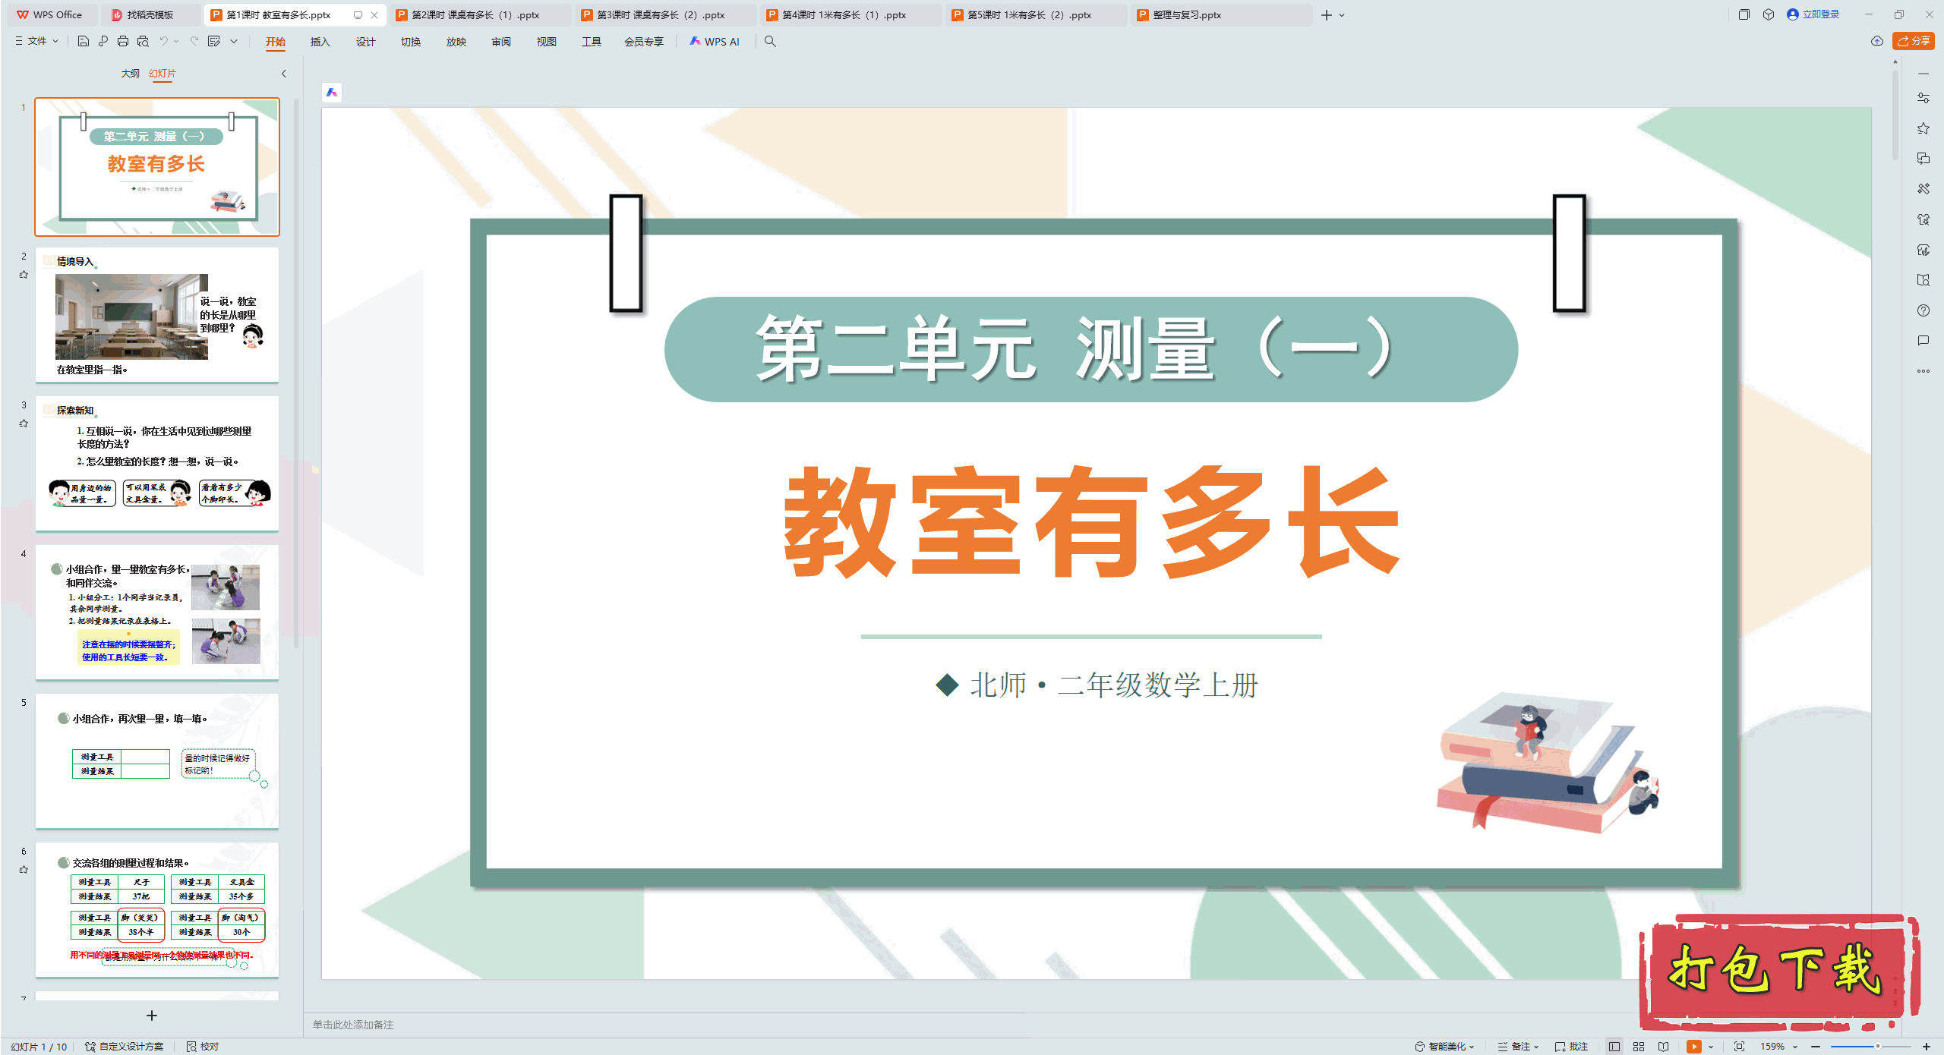
Task: Switch to Reading view mode
Action: pyautogui.click(x=1663, y=1046)
